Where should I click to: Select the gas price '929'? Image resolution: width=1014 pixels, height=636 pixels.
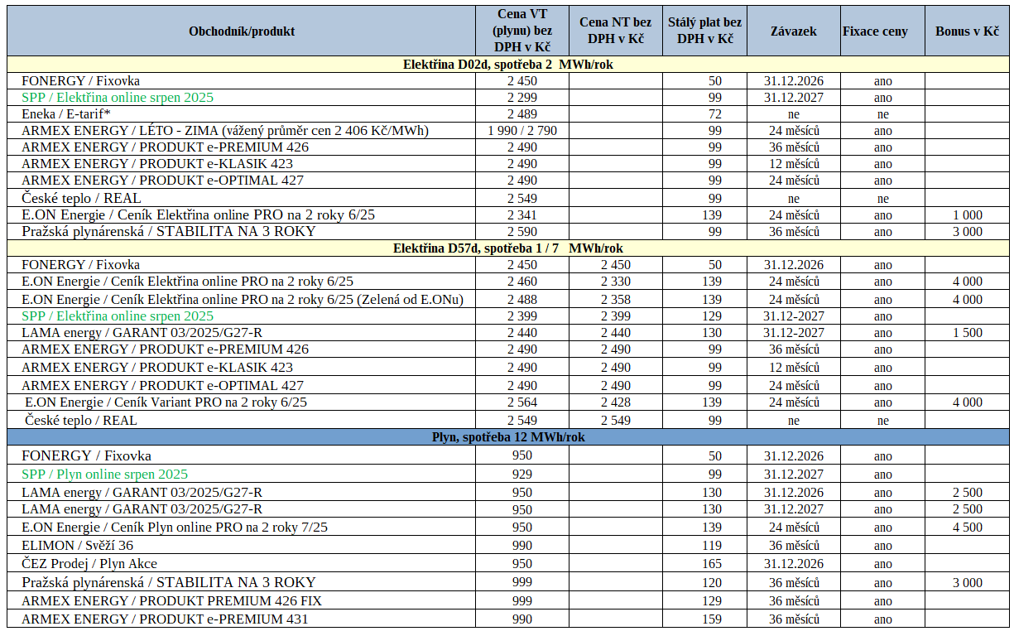coord(522,475)
